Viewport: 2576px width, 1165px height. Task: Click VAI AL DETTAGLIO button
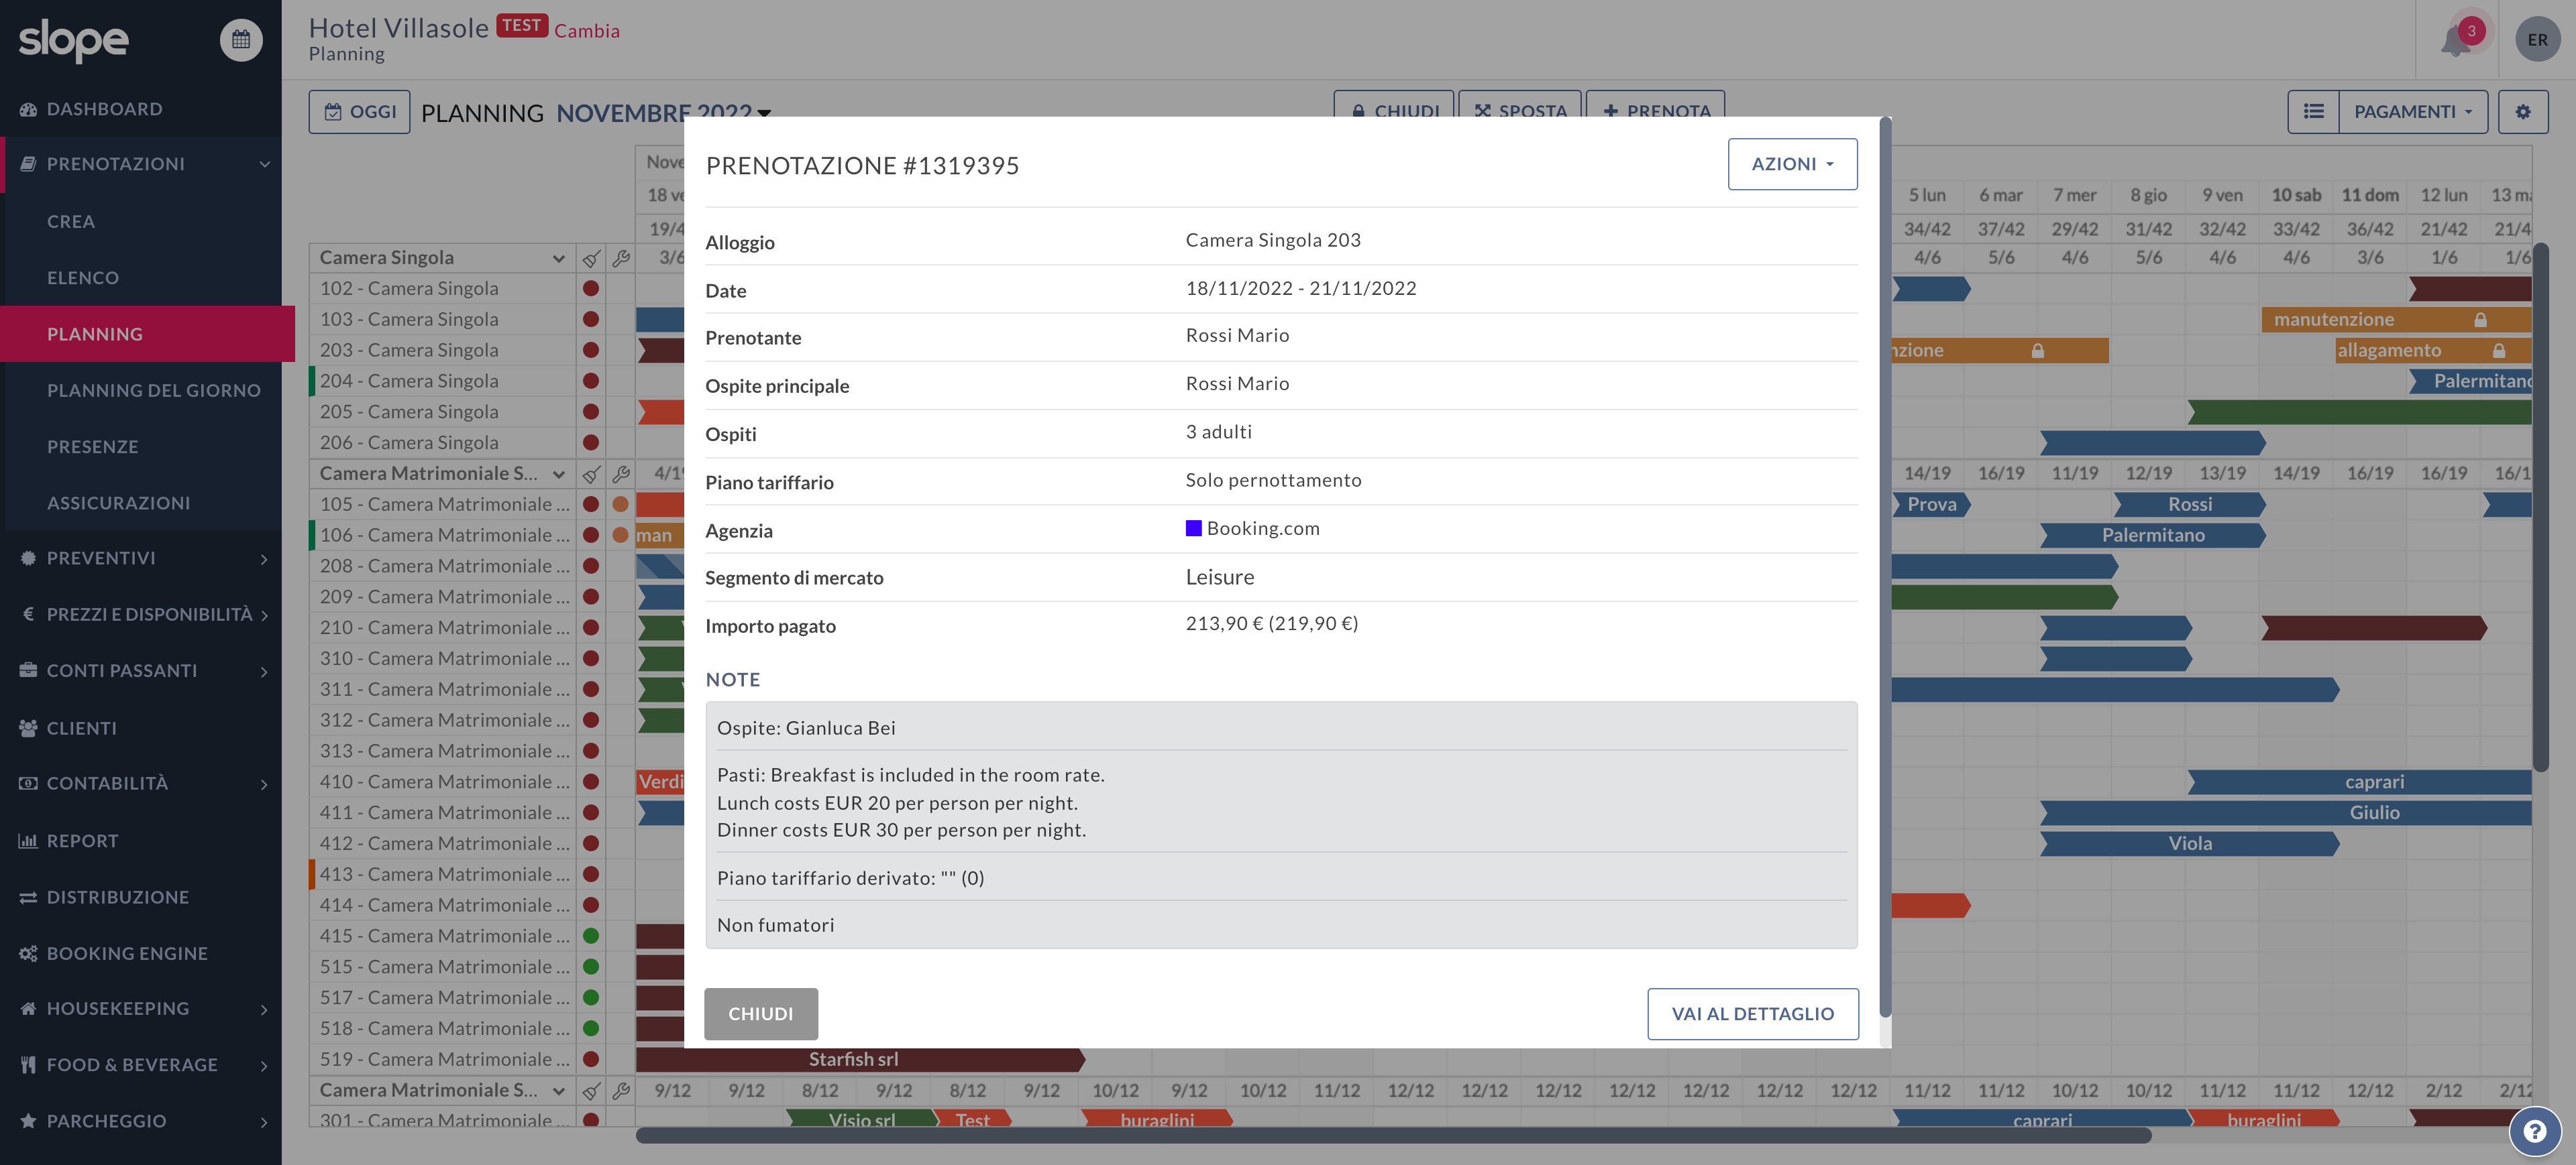tap(1752, 1014)
